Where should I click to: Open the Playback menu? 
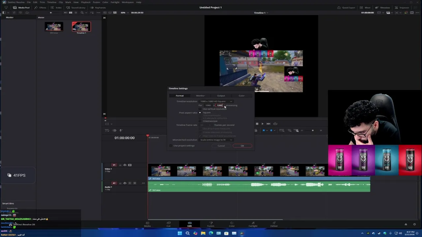point(85,2)
